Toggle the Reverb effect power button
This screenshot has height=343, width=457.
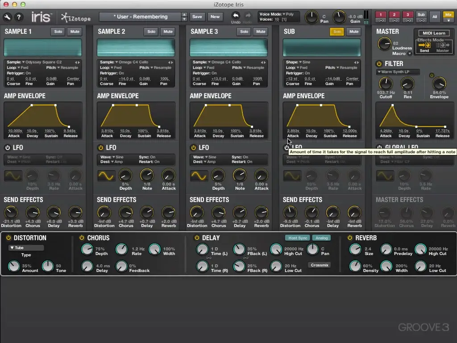tap(350, 238)
